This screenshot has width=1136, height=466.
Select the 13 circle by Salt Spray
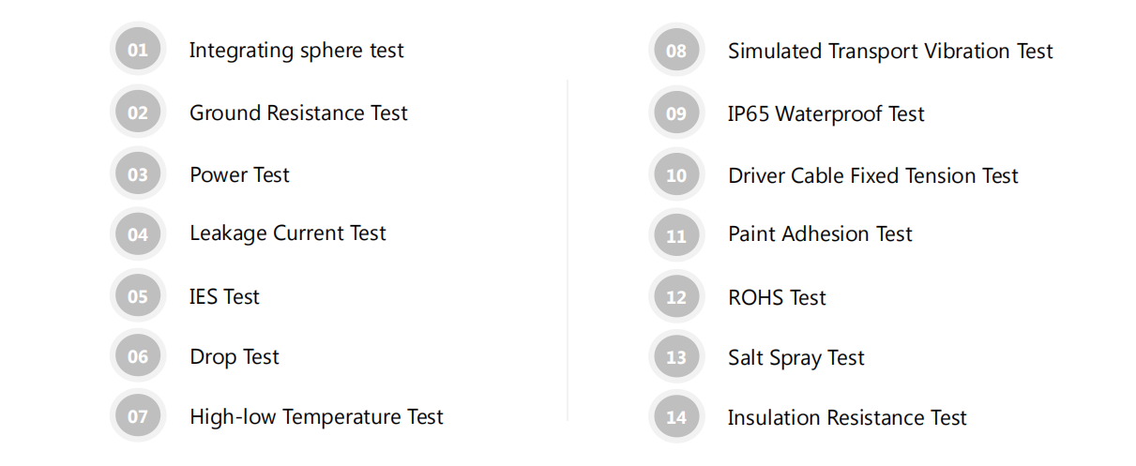pyautogui.click(x=676, y=357)
